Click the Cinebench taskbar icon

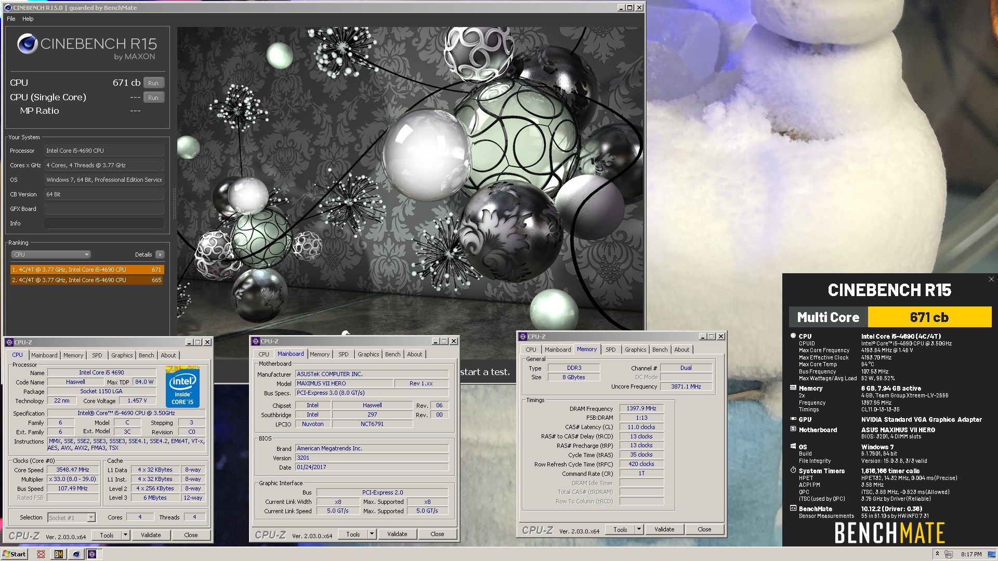click(76, 554)
